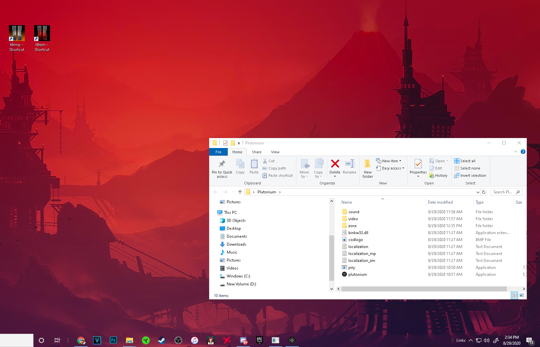This screenshot has height=347, width=540.
Task: Open the Properties ribbon button
Action: click(x=418, y=169)
